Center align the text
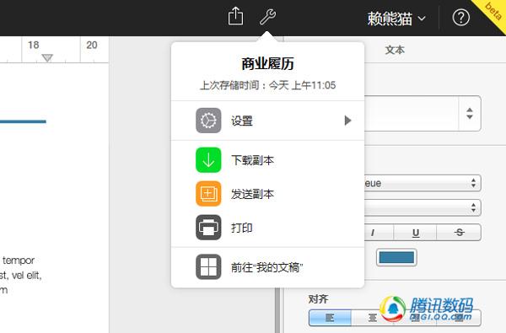 [373, 318]
